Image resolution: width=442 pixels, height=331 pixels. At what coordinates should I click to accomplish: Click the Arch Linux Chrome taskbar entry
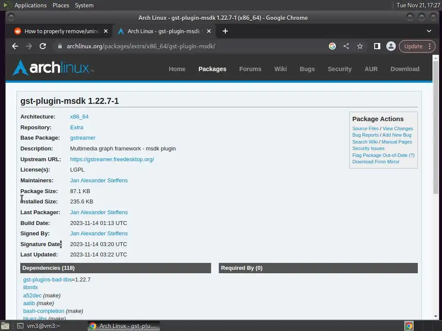click(123, 326)
